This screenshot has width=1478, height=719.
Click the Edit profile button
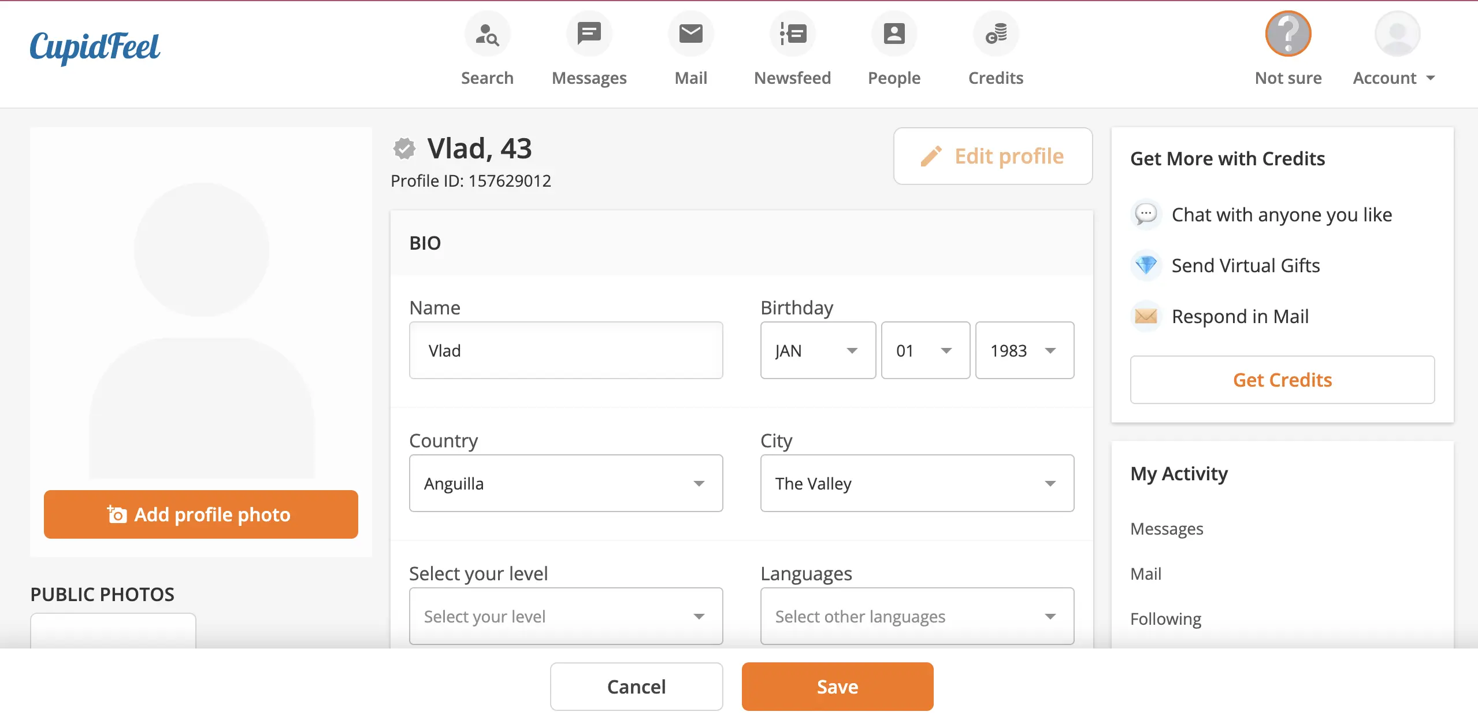[993, 157]
